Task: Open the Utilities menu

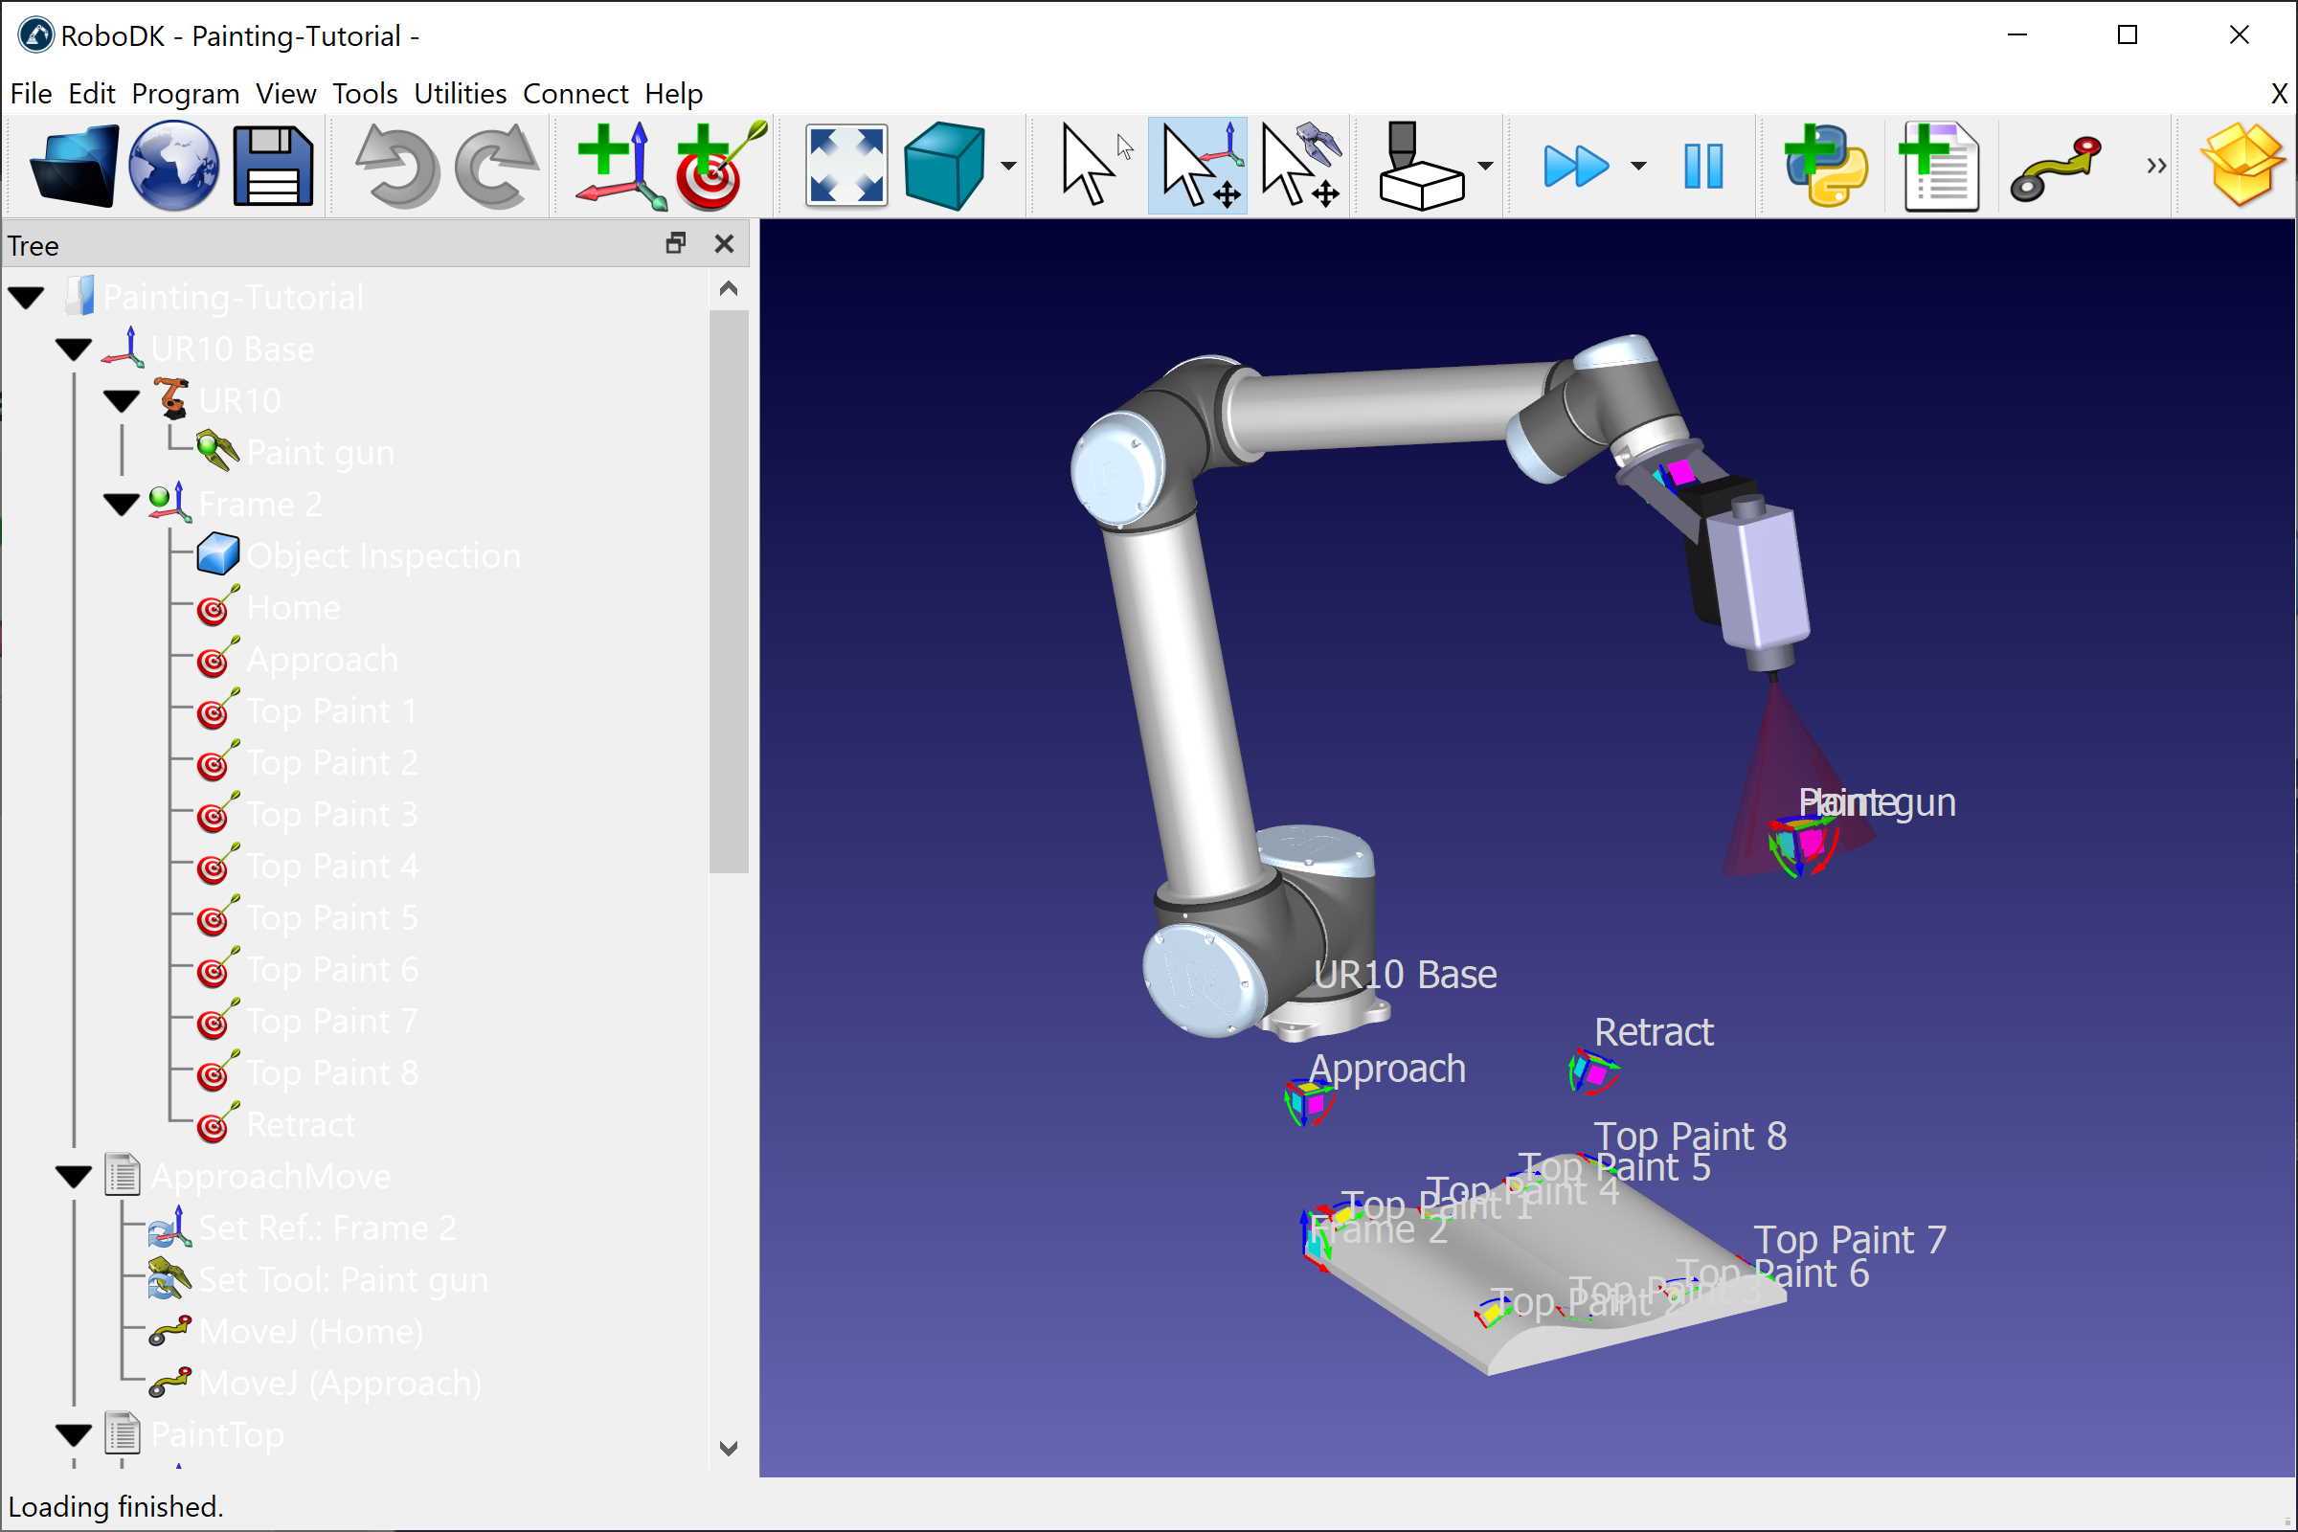Action: tap(460, 94)
